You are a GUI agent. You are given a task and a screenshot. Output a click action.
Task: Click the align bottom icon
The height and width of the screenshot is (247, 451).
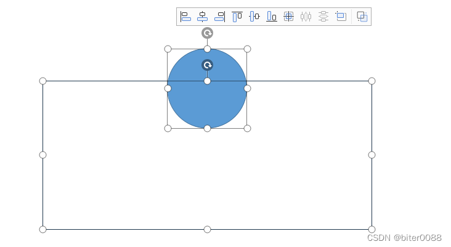click(x=272, y=17)
